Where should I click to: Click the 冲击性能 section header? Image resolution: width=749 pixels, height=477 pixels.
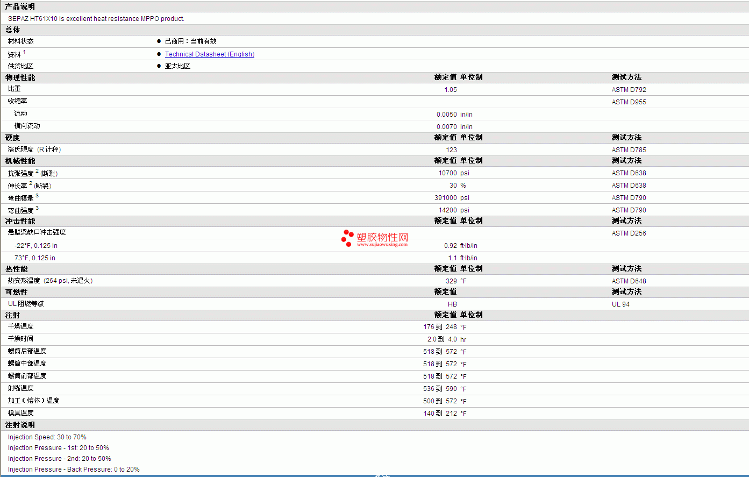pyautogui.click(x=20, y=221)
